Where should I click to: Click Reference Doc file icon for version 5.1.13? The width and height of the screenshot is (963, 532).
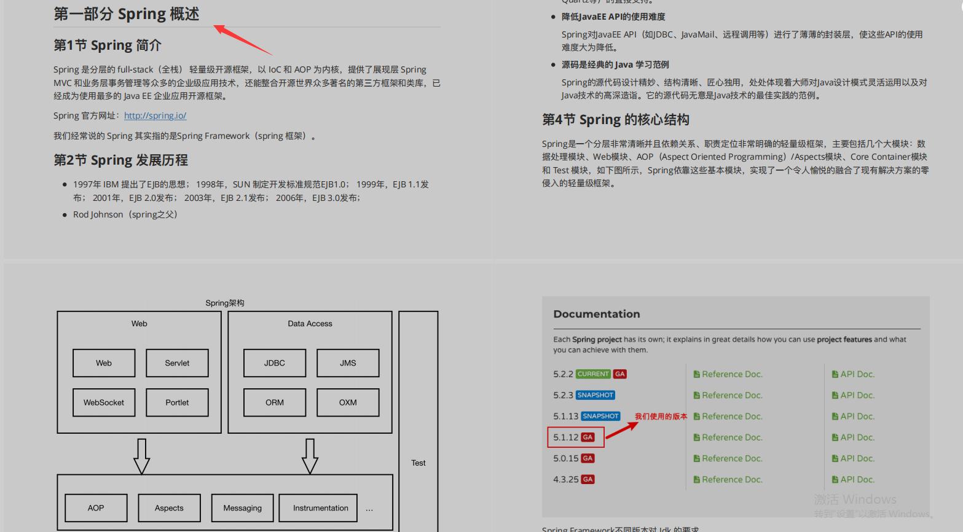(696, 416)
